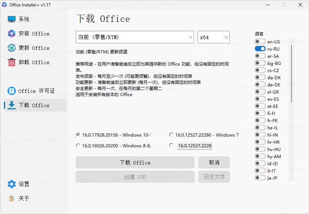Toggle the hi-IN language switch
309x214 pixels.
(260, 135)
